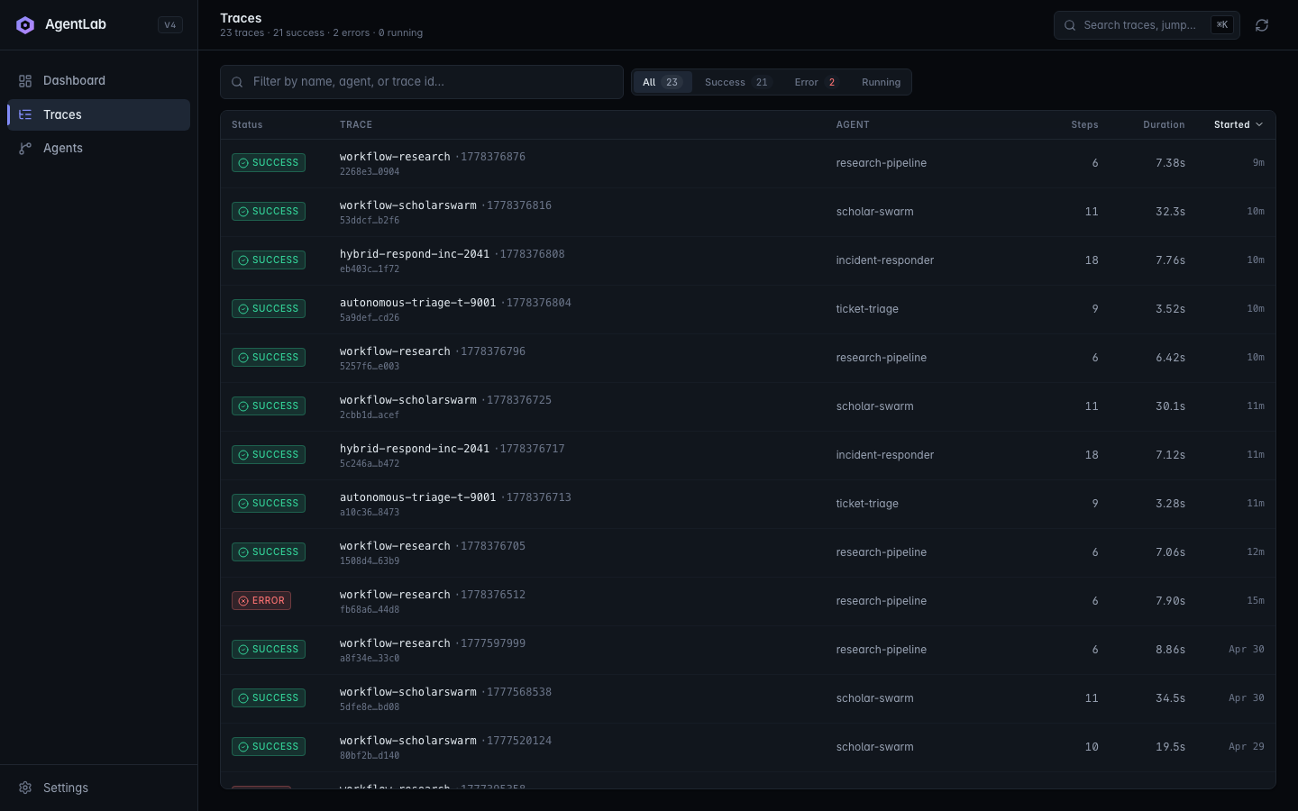Open the V4 version selector
Viewport: 1298px width, 811px height.
(170, 25)
